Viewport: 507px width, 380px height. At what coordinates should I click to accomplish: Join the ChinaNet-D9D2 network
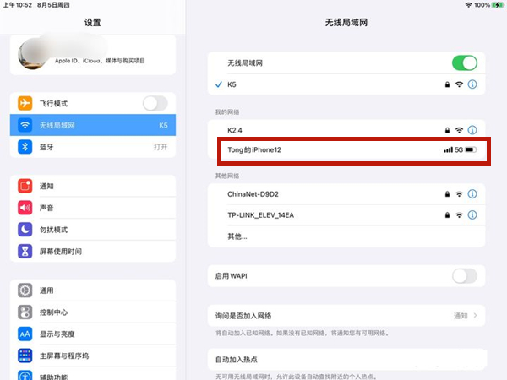coord(346,194)
